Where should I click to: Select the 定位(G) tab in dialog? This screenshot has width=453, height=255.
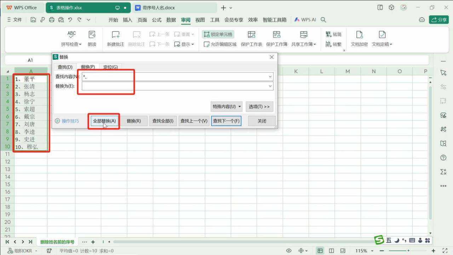tap(110, 67)
